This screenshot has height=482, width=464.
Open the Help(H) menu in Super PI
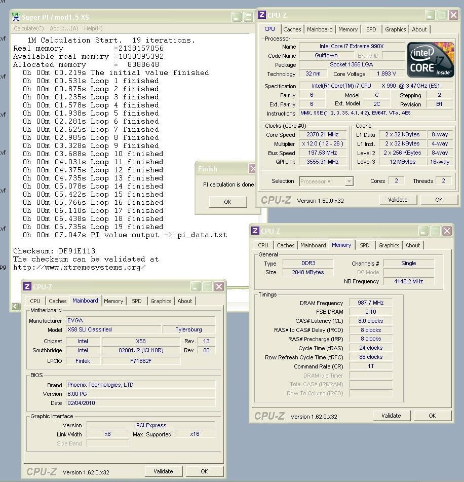click(93, 28)
